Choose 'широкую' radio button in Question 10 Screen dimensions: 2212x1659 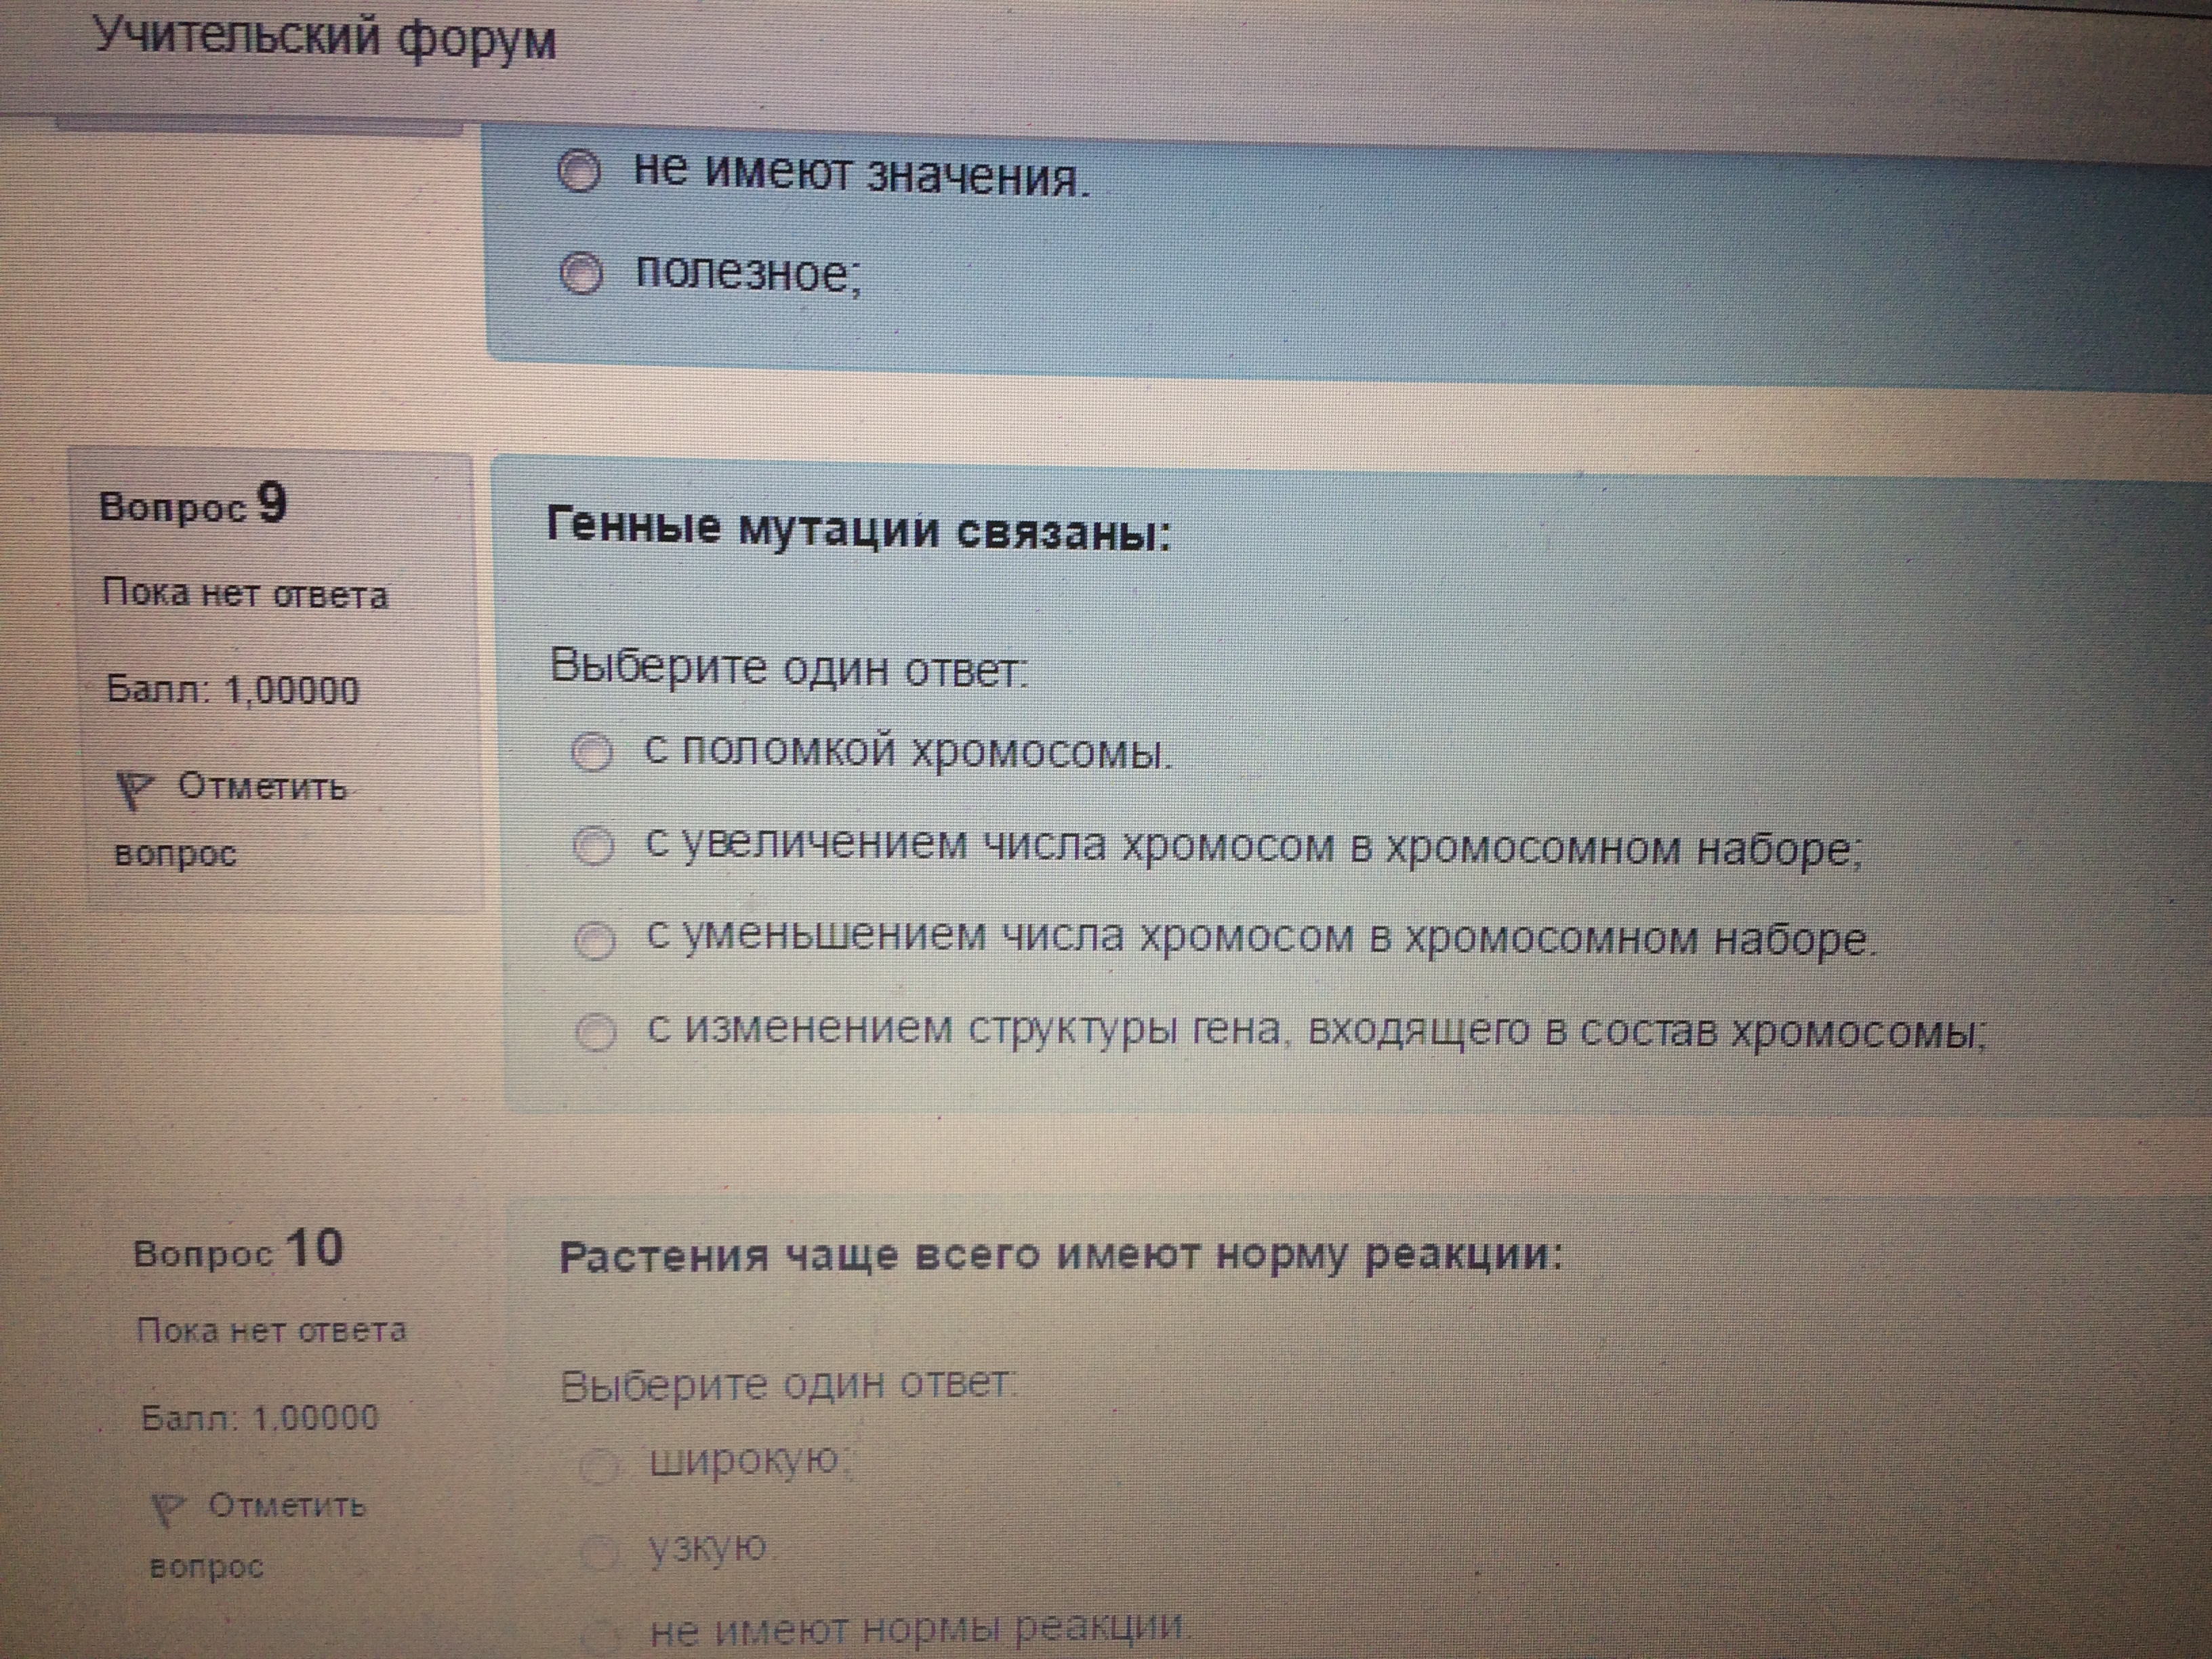pos(599,1467)
